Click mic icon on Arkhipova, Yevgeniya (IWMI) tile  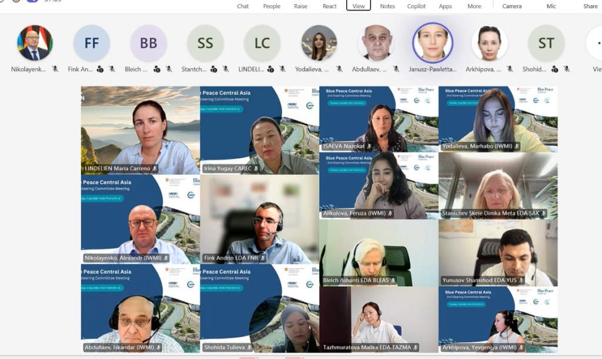[521, 347]
